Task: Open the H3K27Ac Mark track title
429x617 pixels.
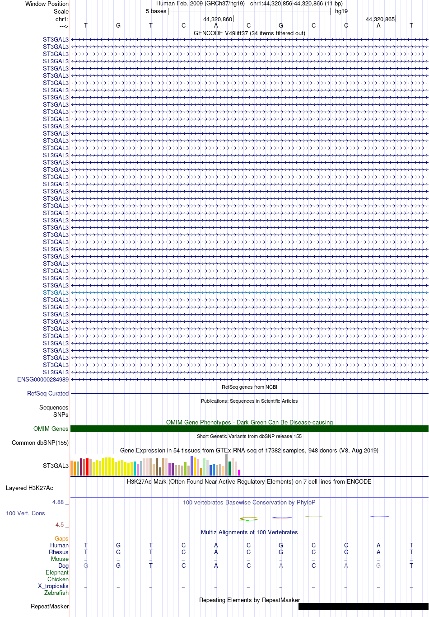Action: pos(249,481)
